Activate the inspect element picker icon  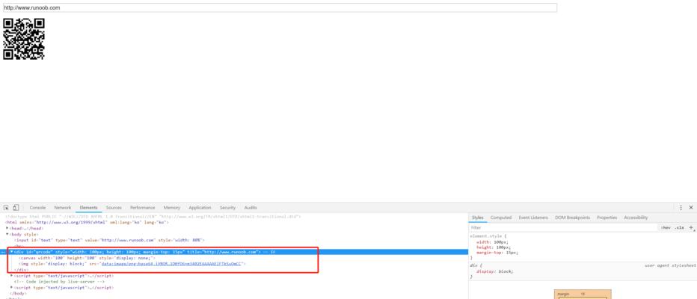6,208
